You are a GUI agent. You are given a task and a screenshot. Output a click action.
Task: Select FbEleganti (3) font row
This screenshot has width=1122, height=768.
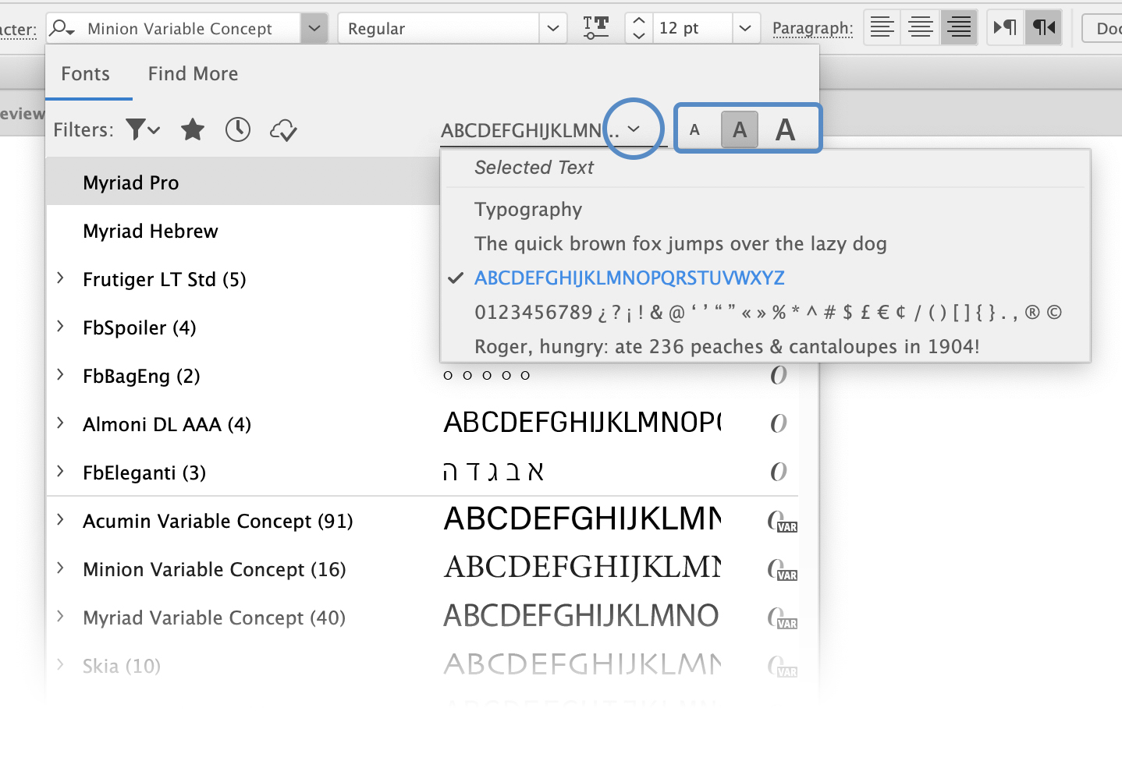(x=422, y=472)
